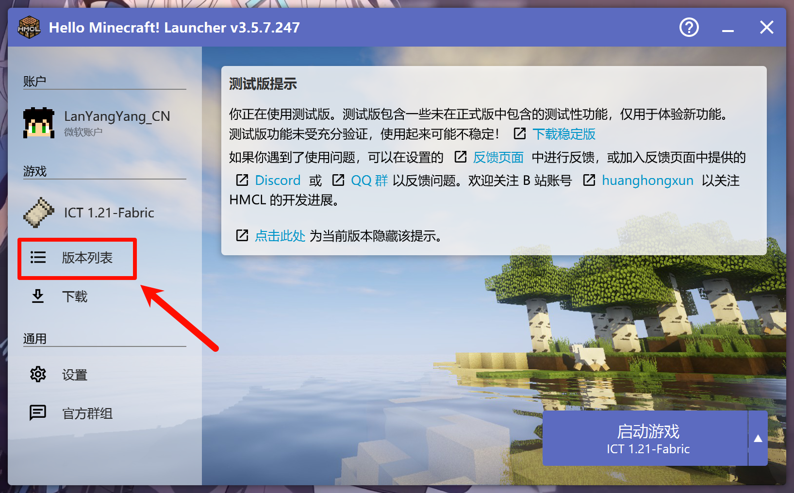The height and width of the screenshot is (493, 794).
Task: Click the 测试版提示 heading
Action: coord(263,84)
